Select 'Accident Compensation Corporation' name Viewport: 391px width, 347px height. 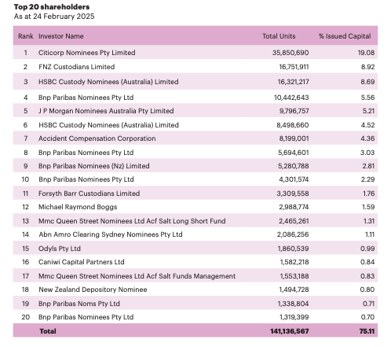tap(97, 138)
